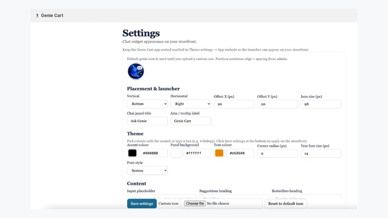
Task: Click the Placement & launcher heading
Action: (153, 89)
